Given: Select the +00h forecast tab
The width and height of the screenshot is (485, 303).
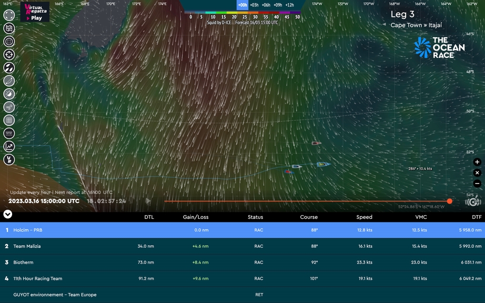Looking at the screenshot, I should point(242,5).
